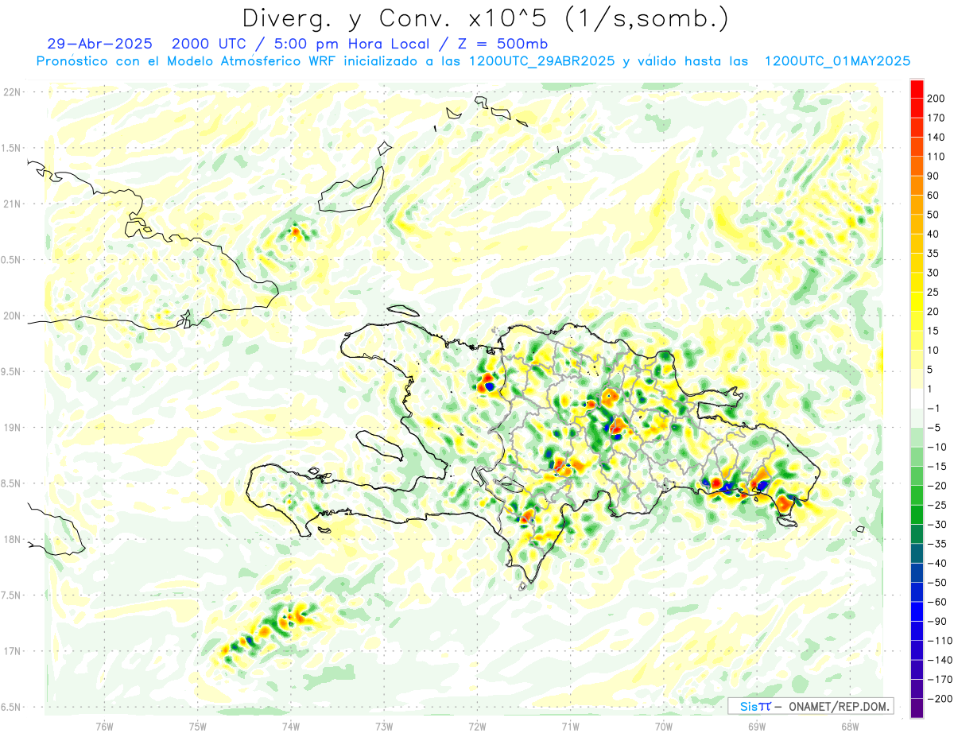Viewport: 954px width, 737px height.
Task: Click the longitude label "75W"
Action: [198, 727]
